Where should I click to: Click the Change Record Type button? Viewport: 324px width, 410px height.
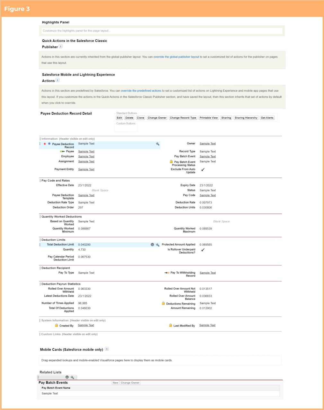183,118
